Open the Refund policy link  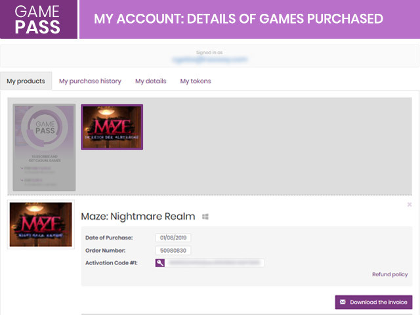pyautogui.click(x=390, y=274)
